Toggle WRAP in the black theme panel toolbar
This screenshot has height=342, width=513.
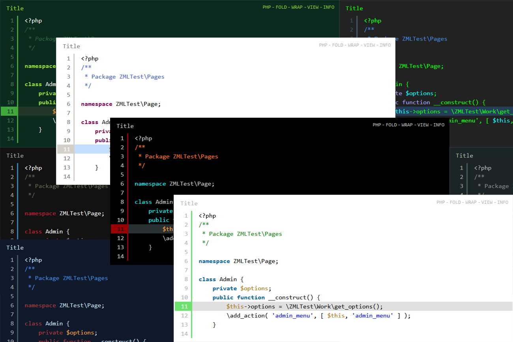tap(407, 125)
